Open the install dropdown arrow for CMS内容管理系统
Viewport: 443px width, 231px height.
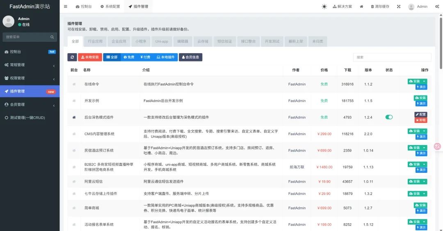tap(424, 131)
